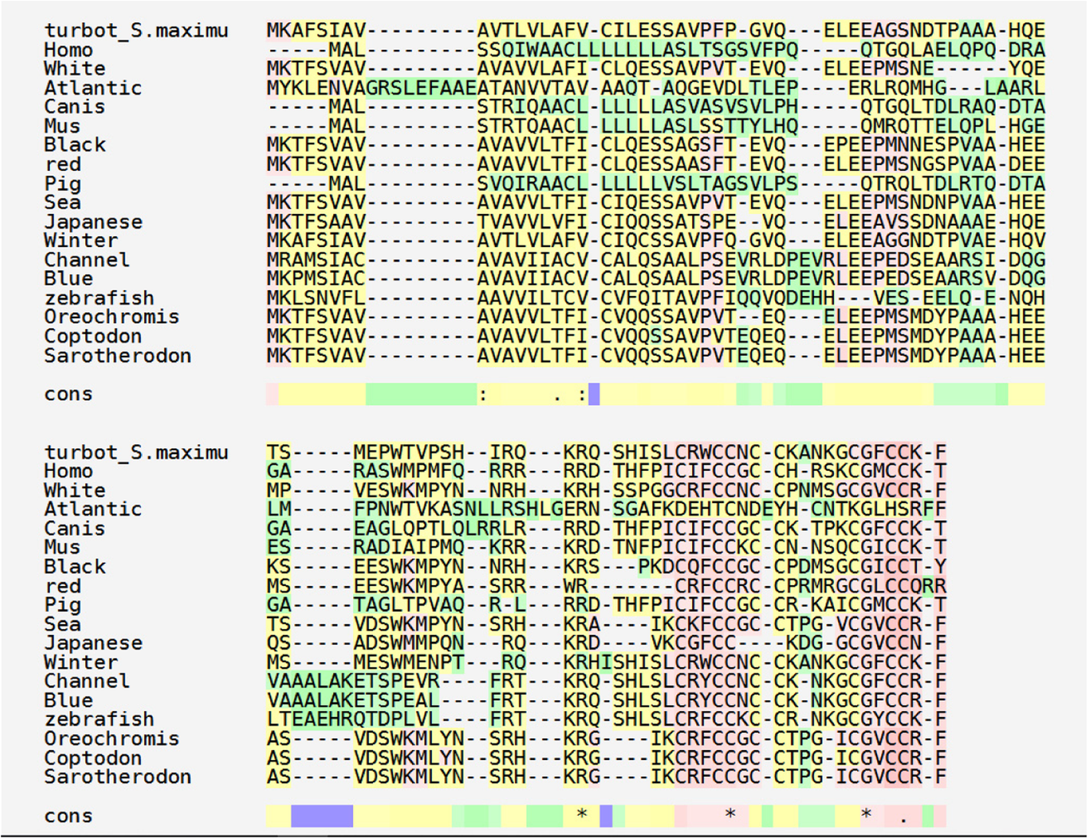Click the segment 'MEPWTVPSH' in the lower turbot row

click(x=409, y=452)
